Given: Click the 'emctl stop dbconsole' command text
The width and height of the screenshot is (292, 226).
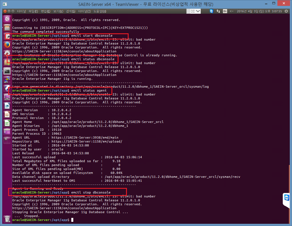Looking at the screenshot, I should tap(91, 192).
